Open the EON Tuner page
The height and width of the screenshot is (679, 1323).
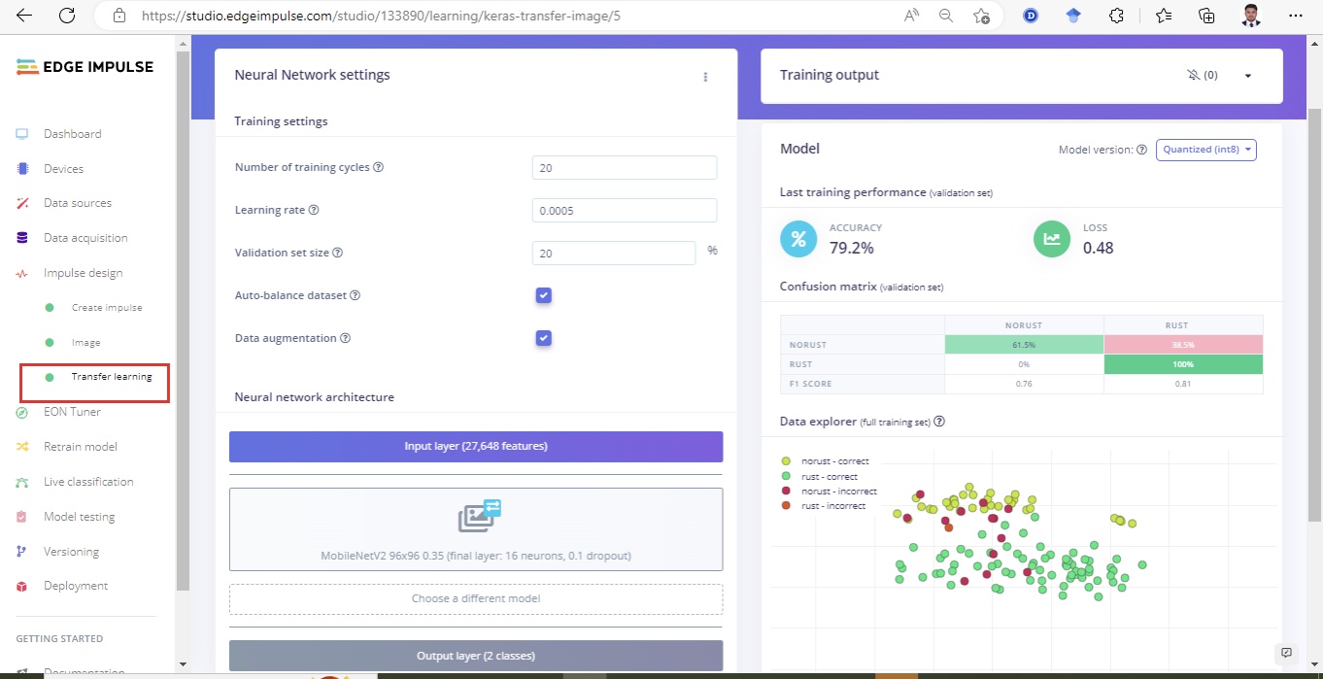tap(72, 412)
